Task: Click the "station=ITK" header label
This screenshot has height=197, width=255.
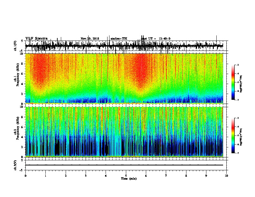Action: coord(119,39)
